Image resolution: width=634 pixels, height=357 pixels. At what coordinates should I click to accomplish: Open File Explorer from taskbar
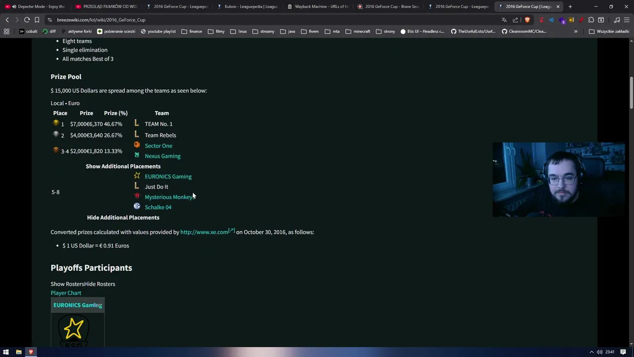click(x=18, y=352)
